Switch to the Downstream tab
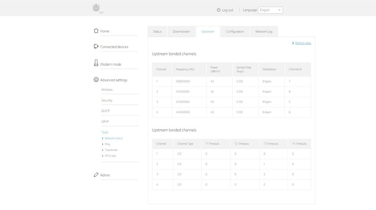 [x=181, y=32]
